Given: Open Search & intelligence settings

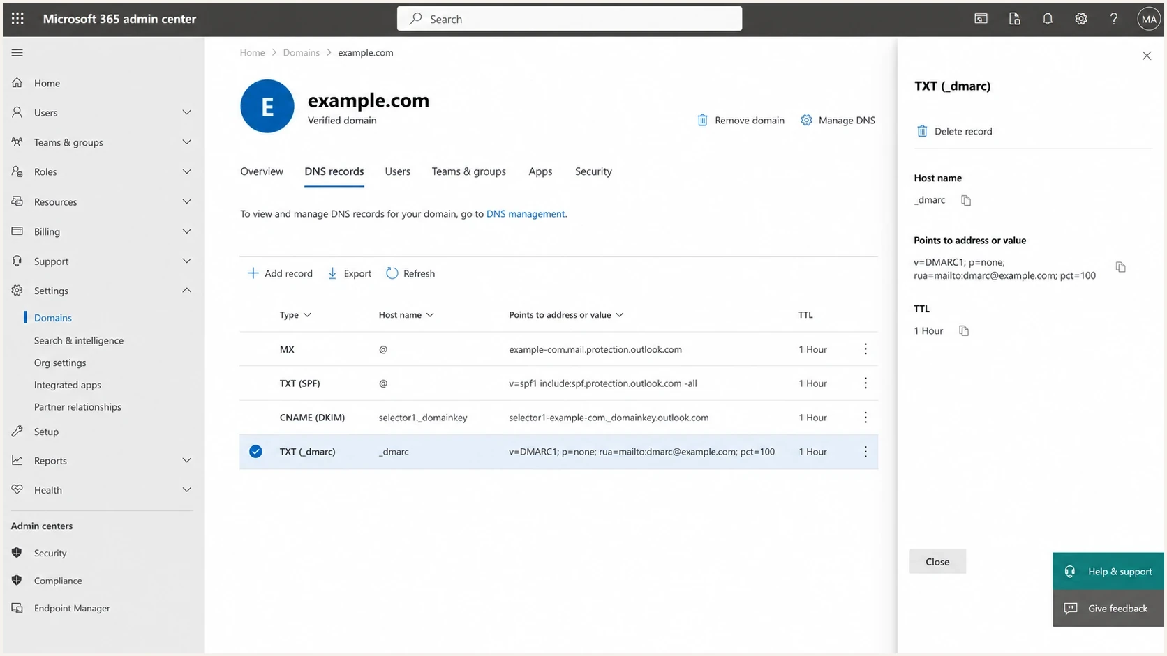Looking at the screenshot, I should (79, 340).
